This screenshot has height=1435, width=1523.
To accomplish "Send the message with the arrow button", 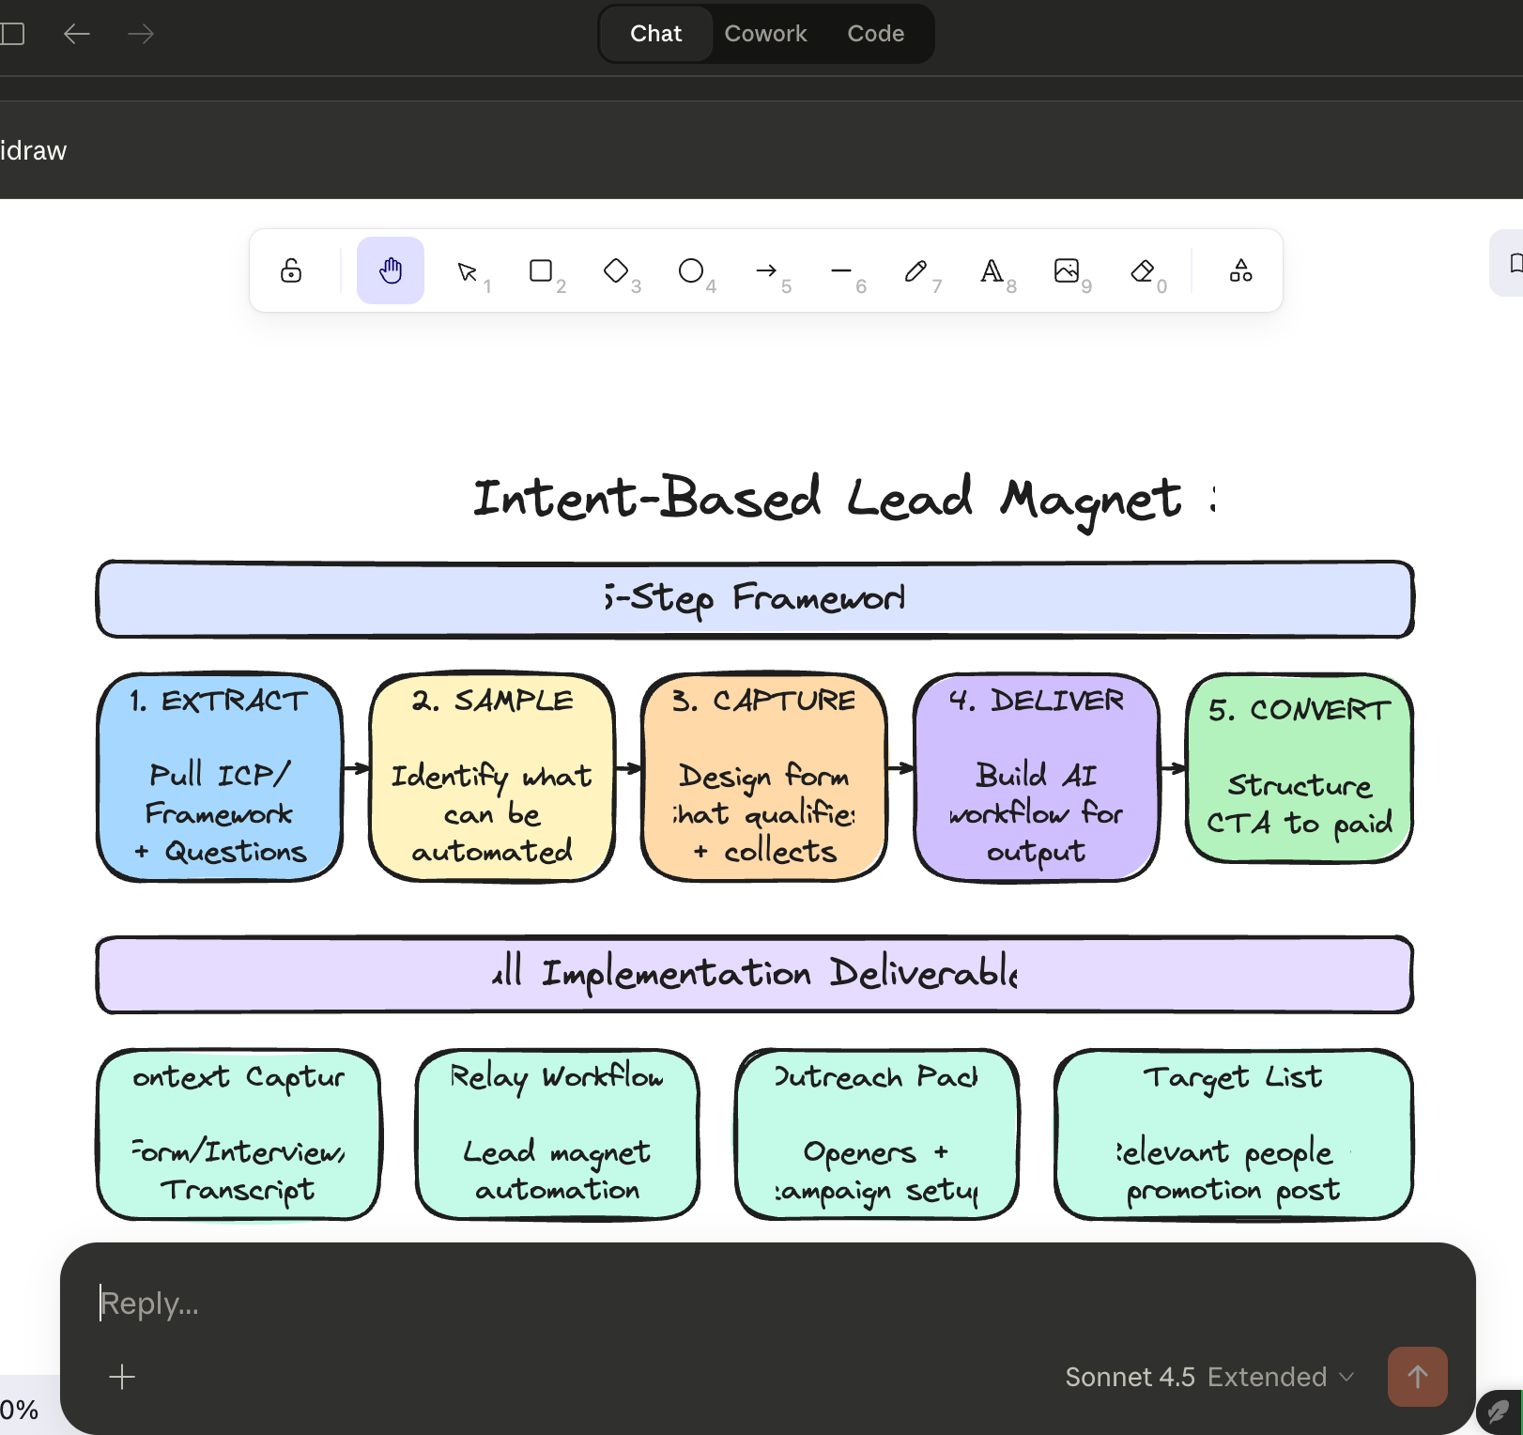I will coord(1418,1377).
